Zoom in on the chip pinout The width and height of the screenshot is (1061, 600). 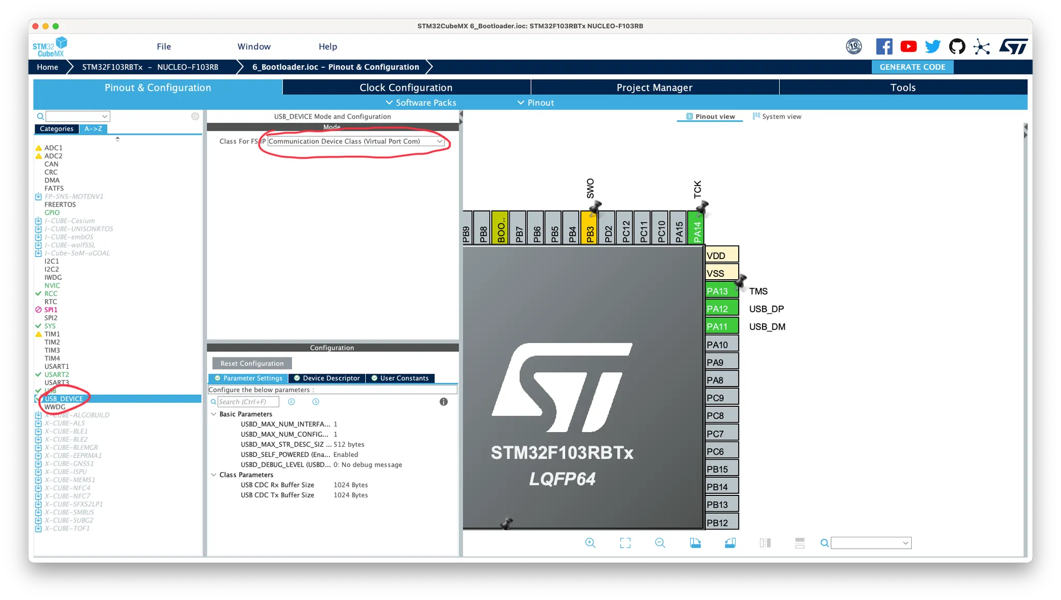pos(590,542)
